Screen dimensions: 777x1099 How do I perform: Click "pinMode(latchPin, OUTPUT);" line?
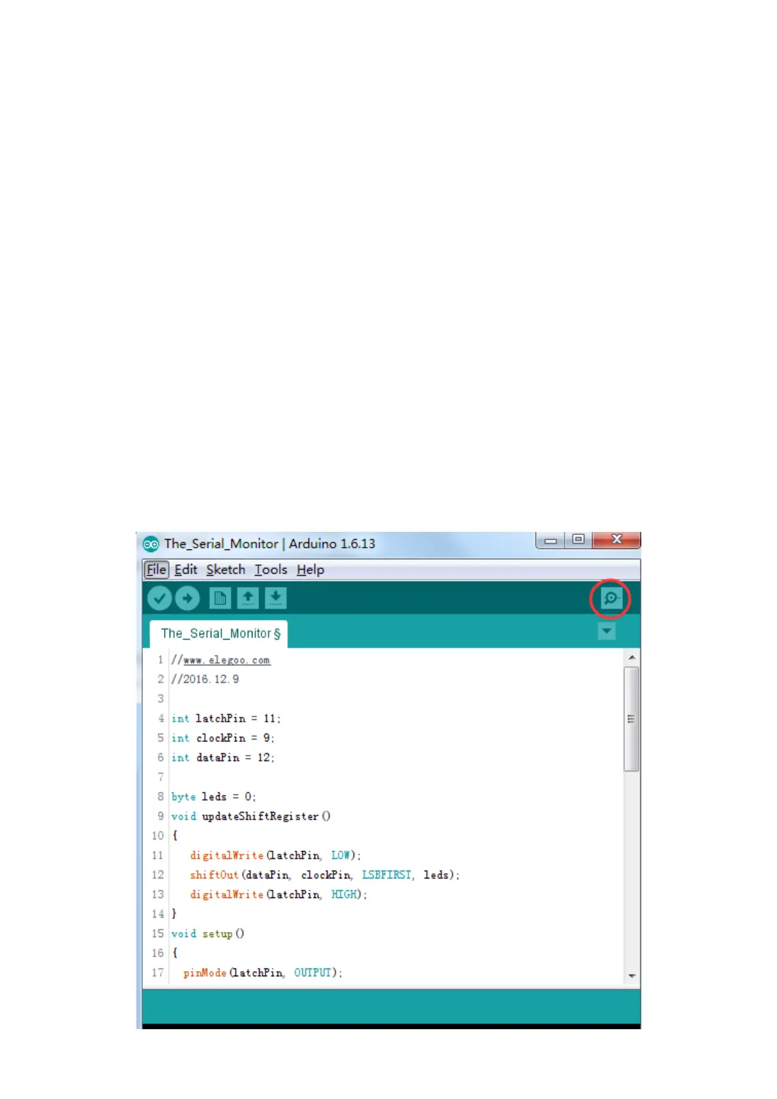coord(263,973)
